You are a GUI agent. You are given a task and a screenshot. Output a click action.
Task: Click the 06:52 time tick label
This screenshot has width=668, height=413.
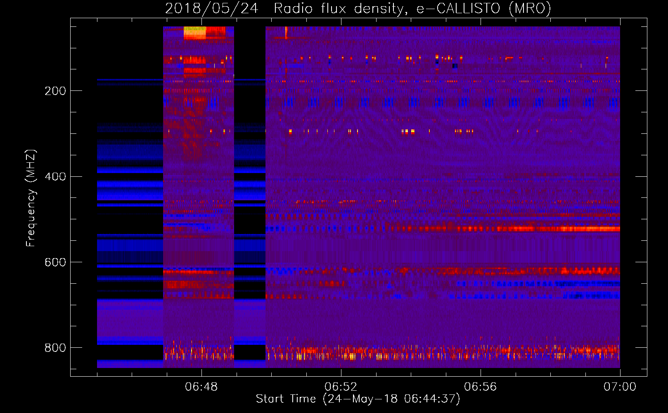coord(341,387)
